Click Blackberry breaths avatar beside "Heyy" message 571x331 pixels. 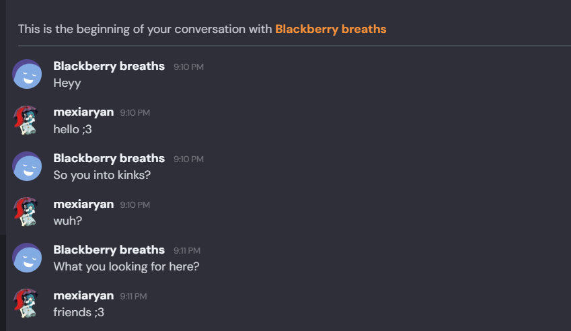27,74
